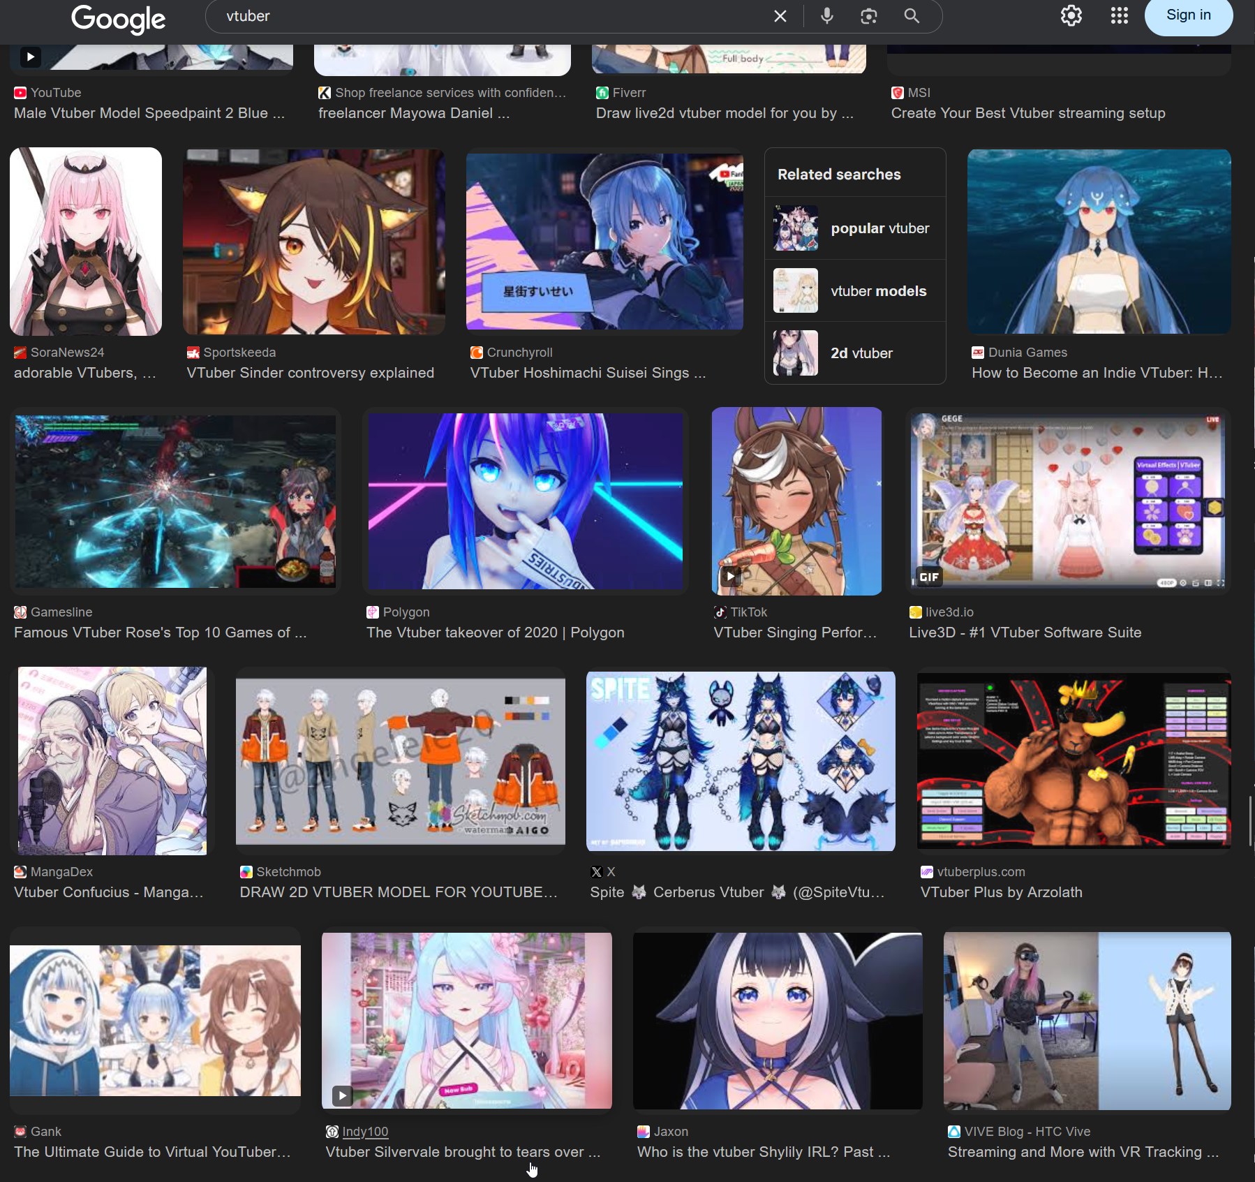Open the Jaxon Shylily image
The height and width of the screenshot is (1182, 1255).
(778, 1021)
